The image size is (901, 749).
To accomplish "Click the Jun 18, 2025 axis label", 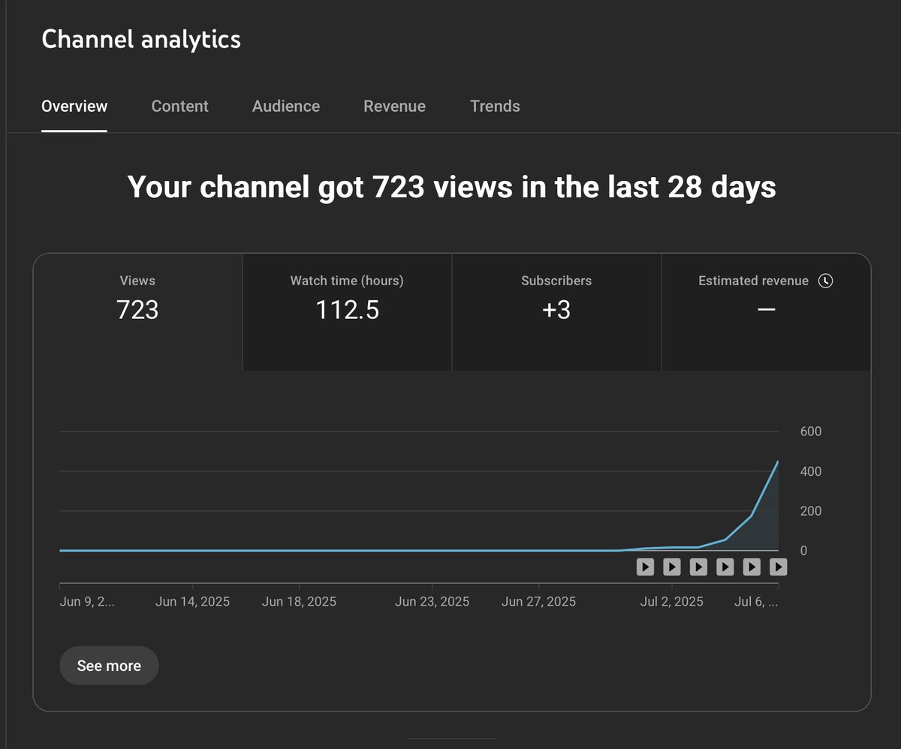I will pos(300,602).
